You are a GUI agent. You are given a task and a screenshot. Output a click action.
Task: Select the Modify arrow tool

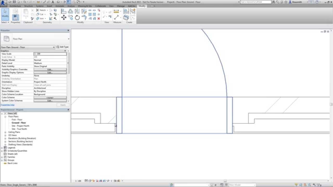[5, 15]
